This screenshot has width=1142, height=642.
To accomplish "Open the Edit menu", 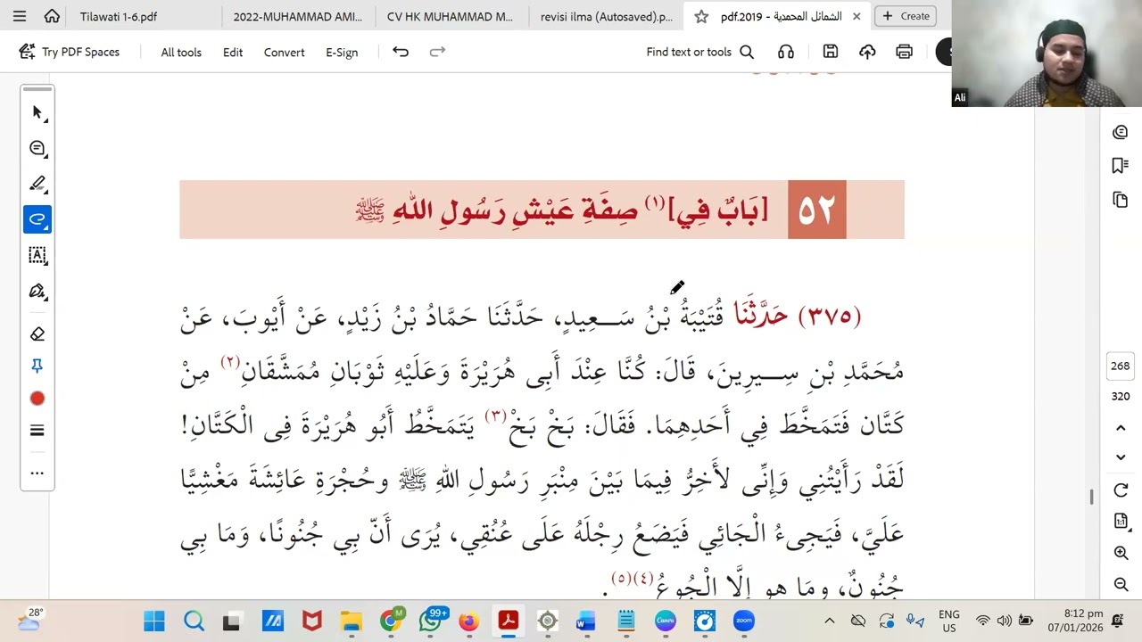I will (233, 52).
